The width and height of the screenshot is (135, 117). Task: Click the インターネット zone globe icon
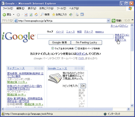click(105, 114)
